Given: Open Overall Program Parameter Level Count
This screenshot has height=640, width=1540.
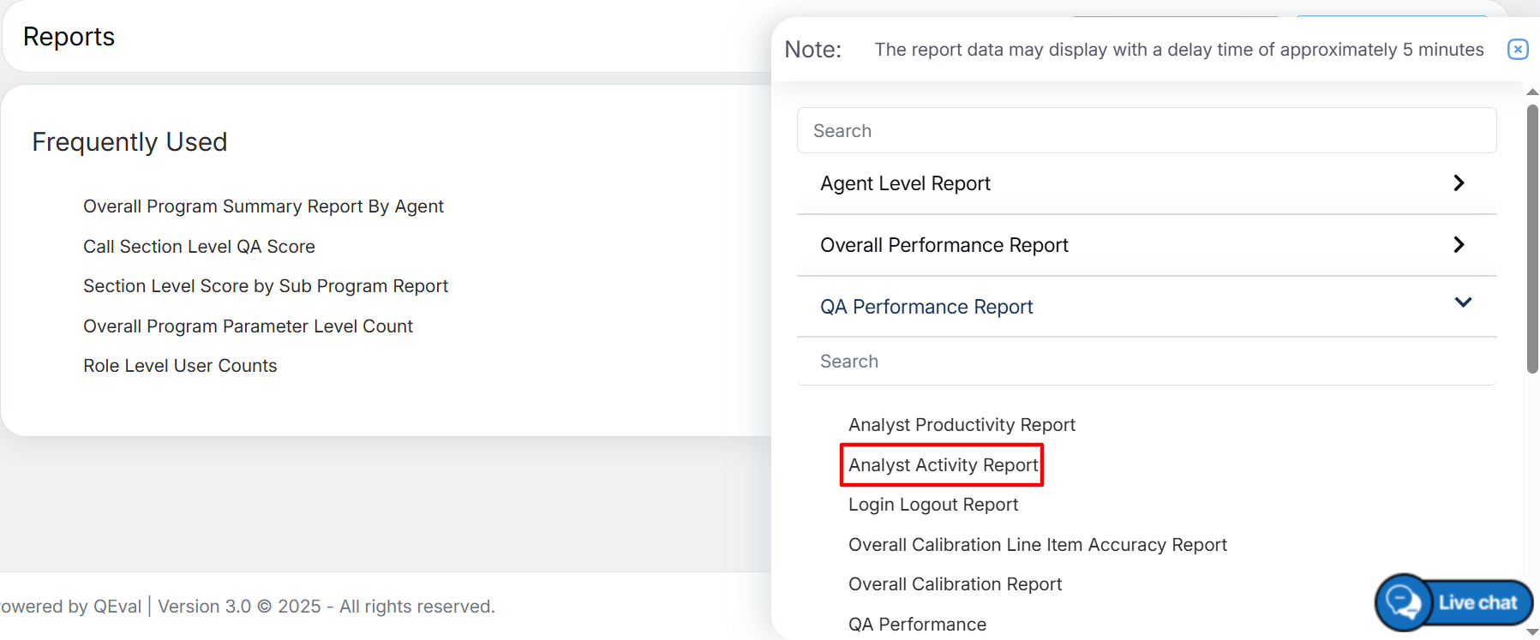Looking at the screenshot, I should point(248,326).
